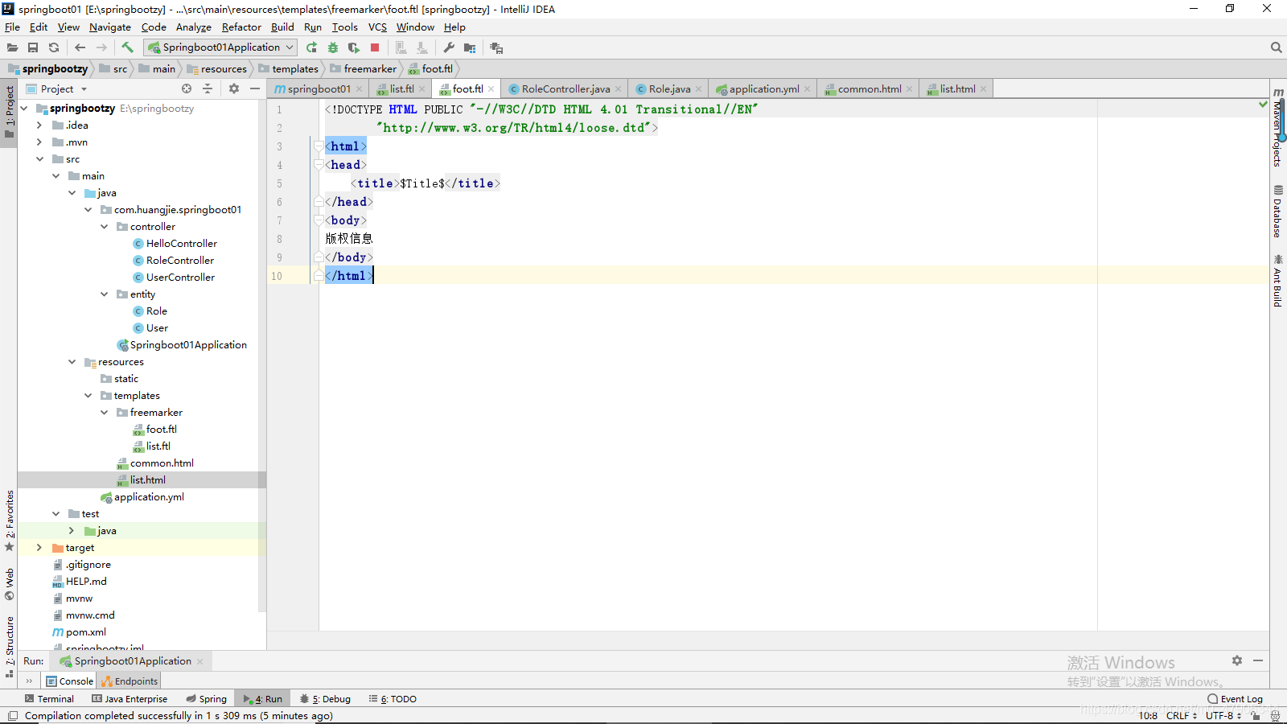
Task: Build project with the green hammer icon
Action: (127, 47)
